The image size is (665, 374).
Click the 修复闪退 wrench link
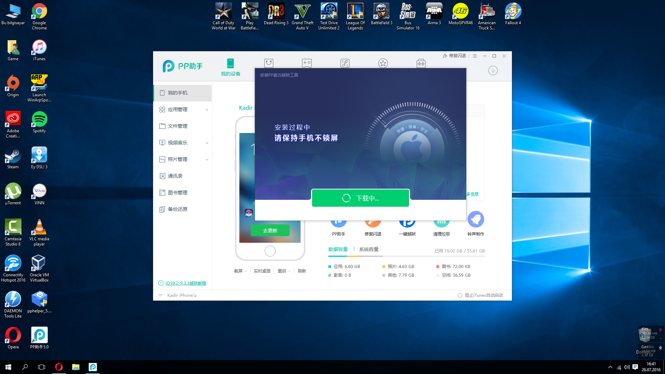tap(454, 56)
